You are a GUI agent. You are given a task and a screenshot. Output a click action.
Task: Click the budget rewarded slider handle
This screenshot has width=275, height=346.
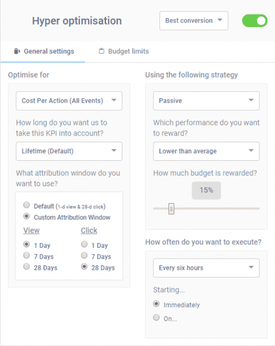point(171,209)
